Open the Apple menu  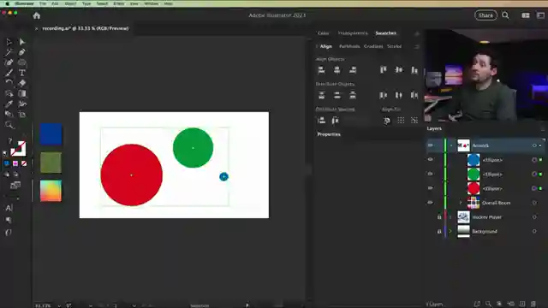7,3
